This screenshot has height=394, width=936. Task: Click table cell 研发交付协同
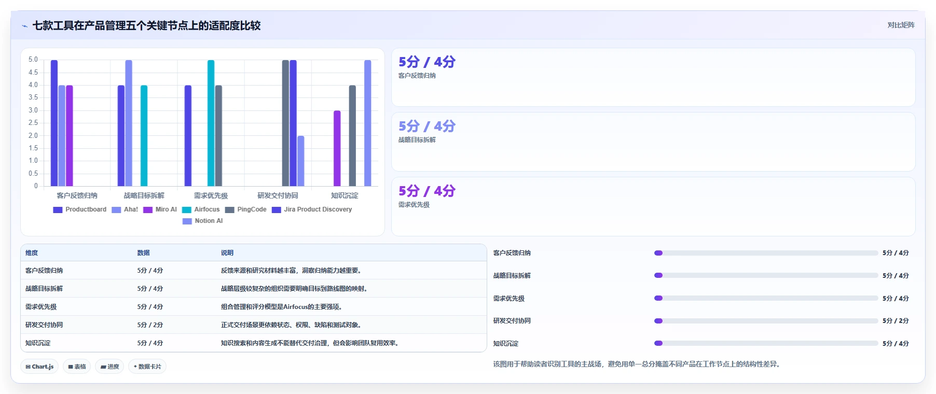[x=44, y=325]
